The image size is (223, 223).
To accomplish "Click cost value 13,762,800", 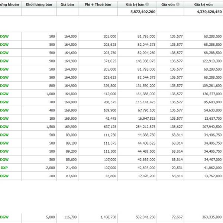I will 213,176.
